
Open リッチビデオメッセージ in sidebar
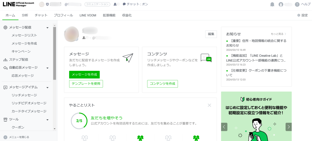tap(29, 103)
